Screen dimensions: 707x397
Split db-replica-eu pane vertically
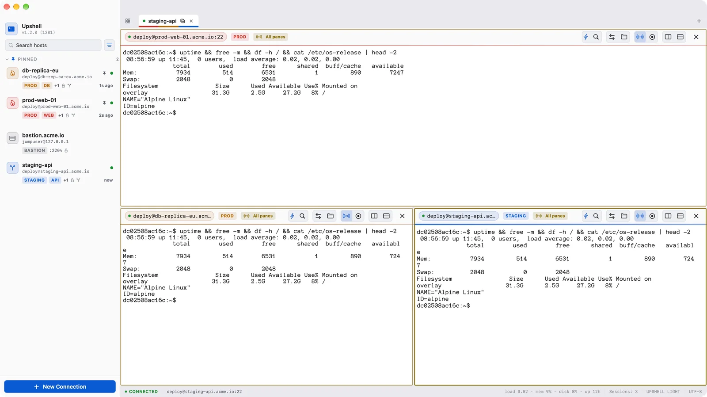[x=374, y=216]
